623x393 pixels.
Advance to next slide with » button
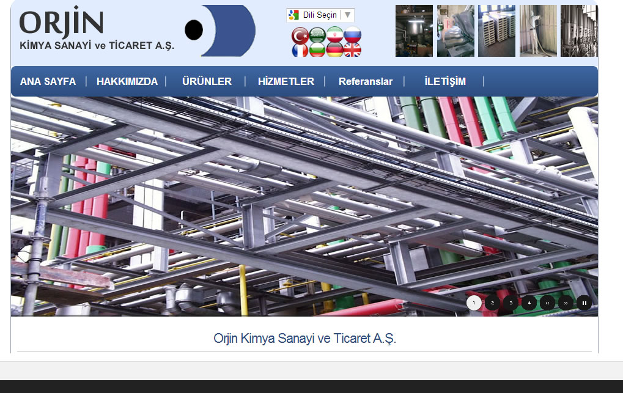[x=566, y=303]
